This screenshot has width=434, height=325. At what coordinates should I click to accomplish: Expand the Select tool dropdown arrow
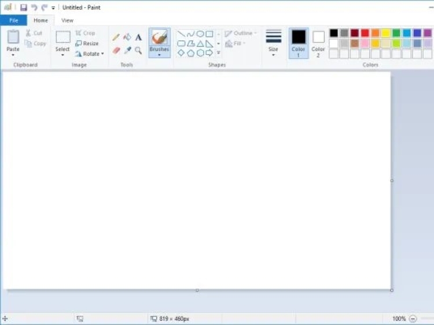pos(62,55)
